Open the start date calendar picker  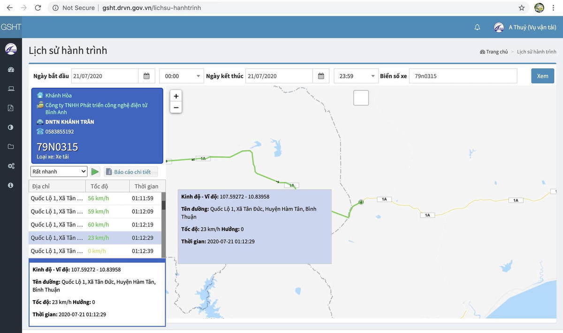(146, 76)
